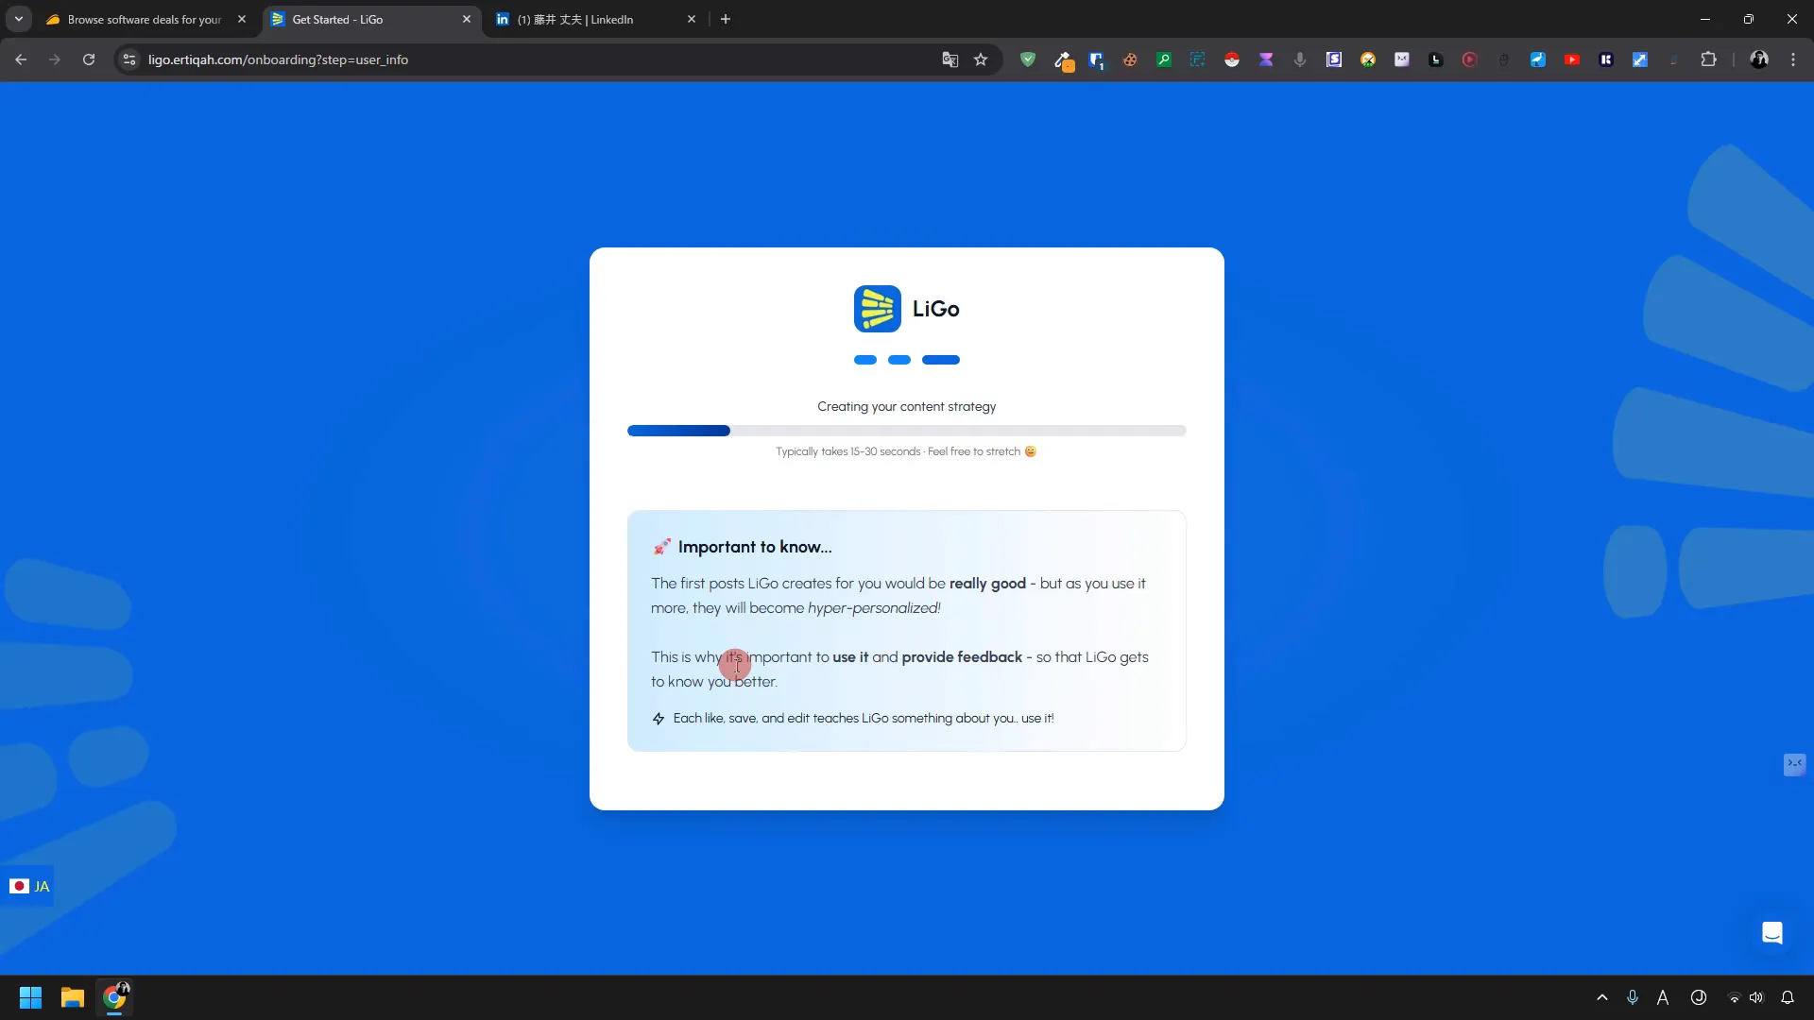Open the Wi-Fi network tray icon
The image size is (1814, 1020).
(x=1734, y=997)
